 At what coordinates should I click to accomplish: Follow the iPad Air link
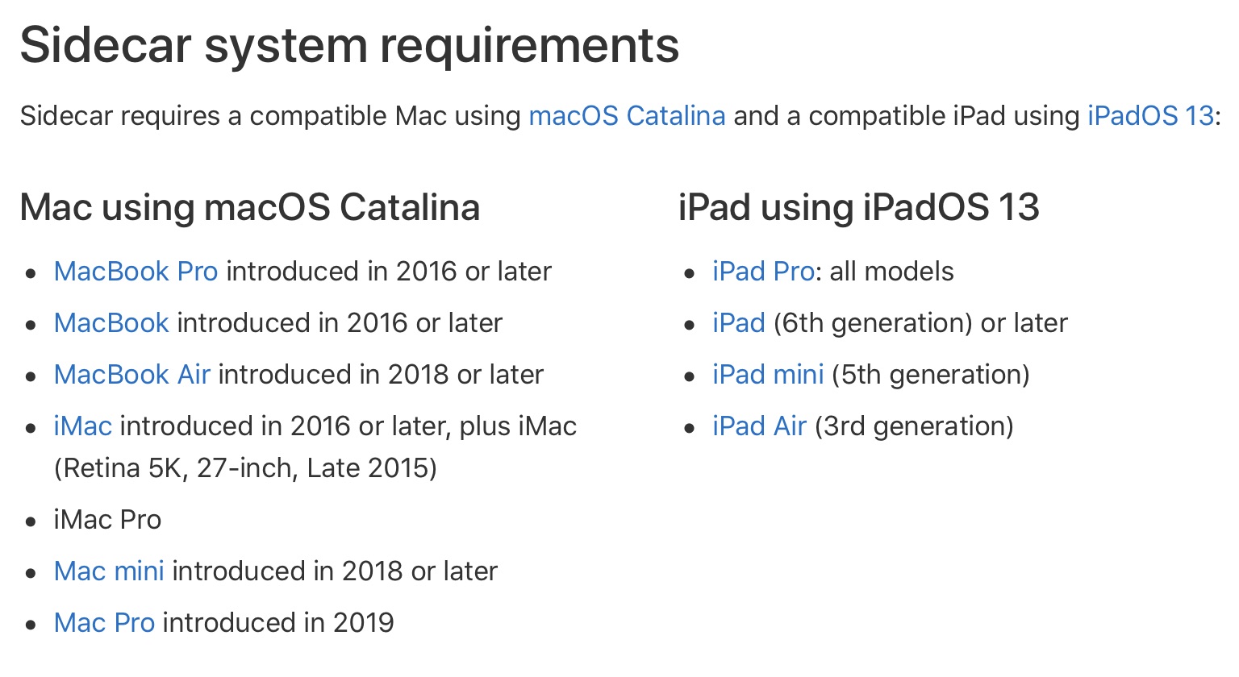point(759,426)
